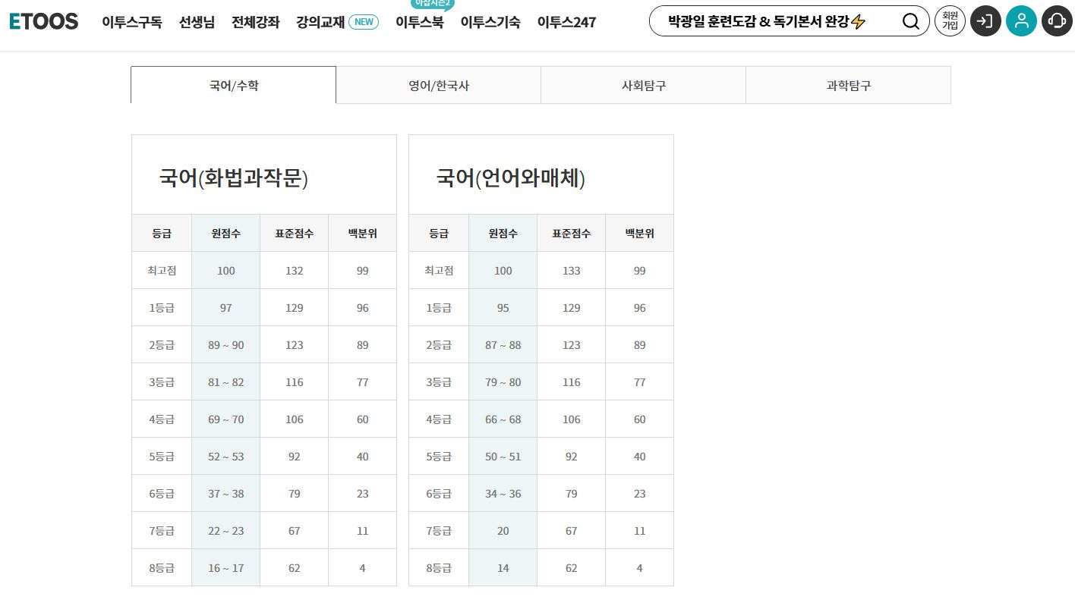Click the 20 raw score cell
The image size is (1075, 603).
pos(503,531)
